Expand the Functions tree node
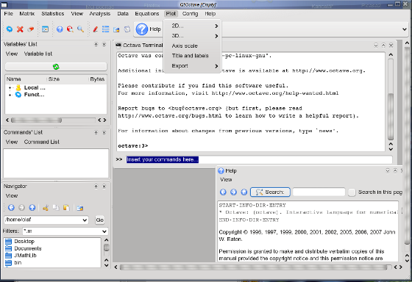This screenshot has width=412, height=282. [x=10, y=95]
